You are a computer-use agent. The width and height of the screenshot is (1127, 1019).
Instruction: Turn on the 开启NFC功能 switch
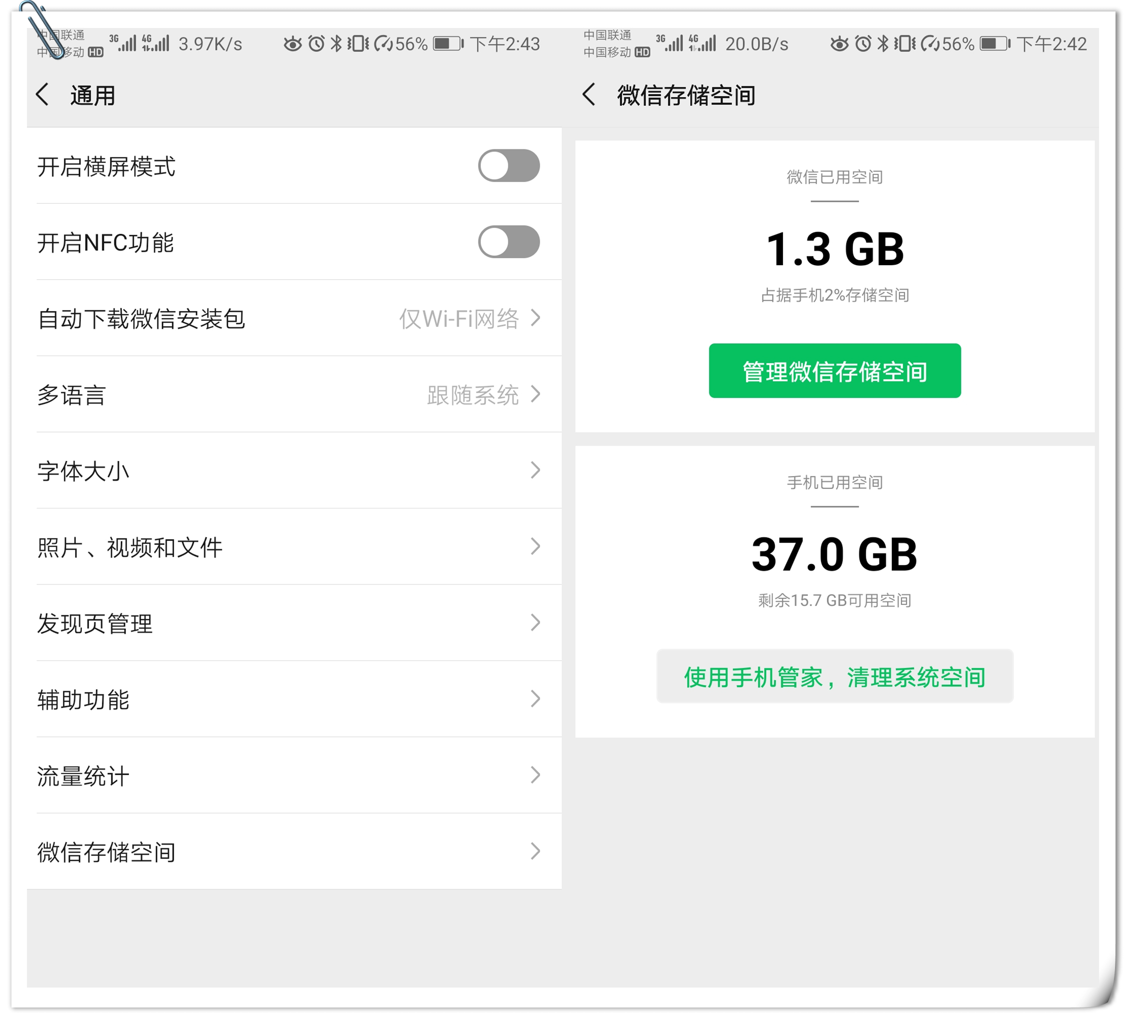coord(509,242)
